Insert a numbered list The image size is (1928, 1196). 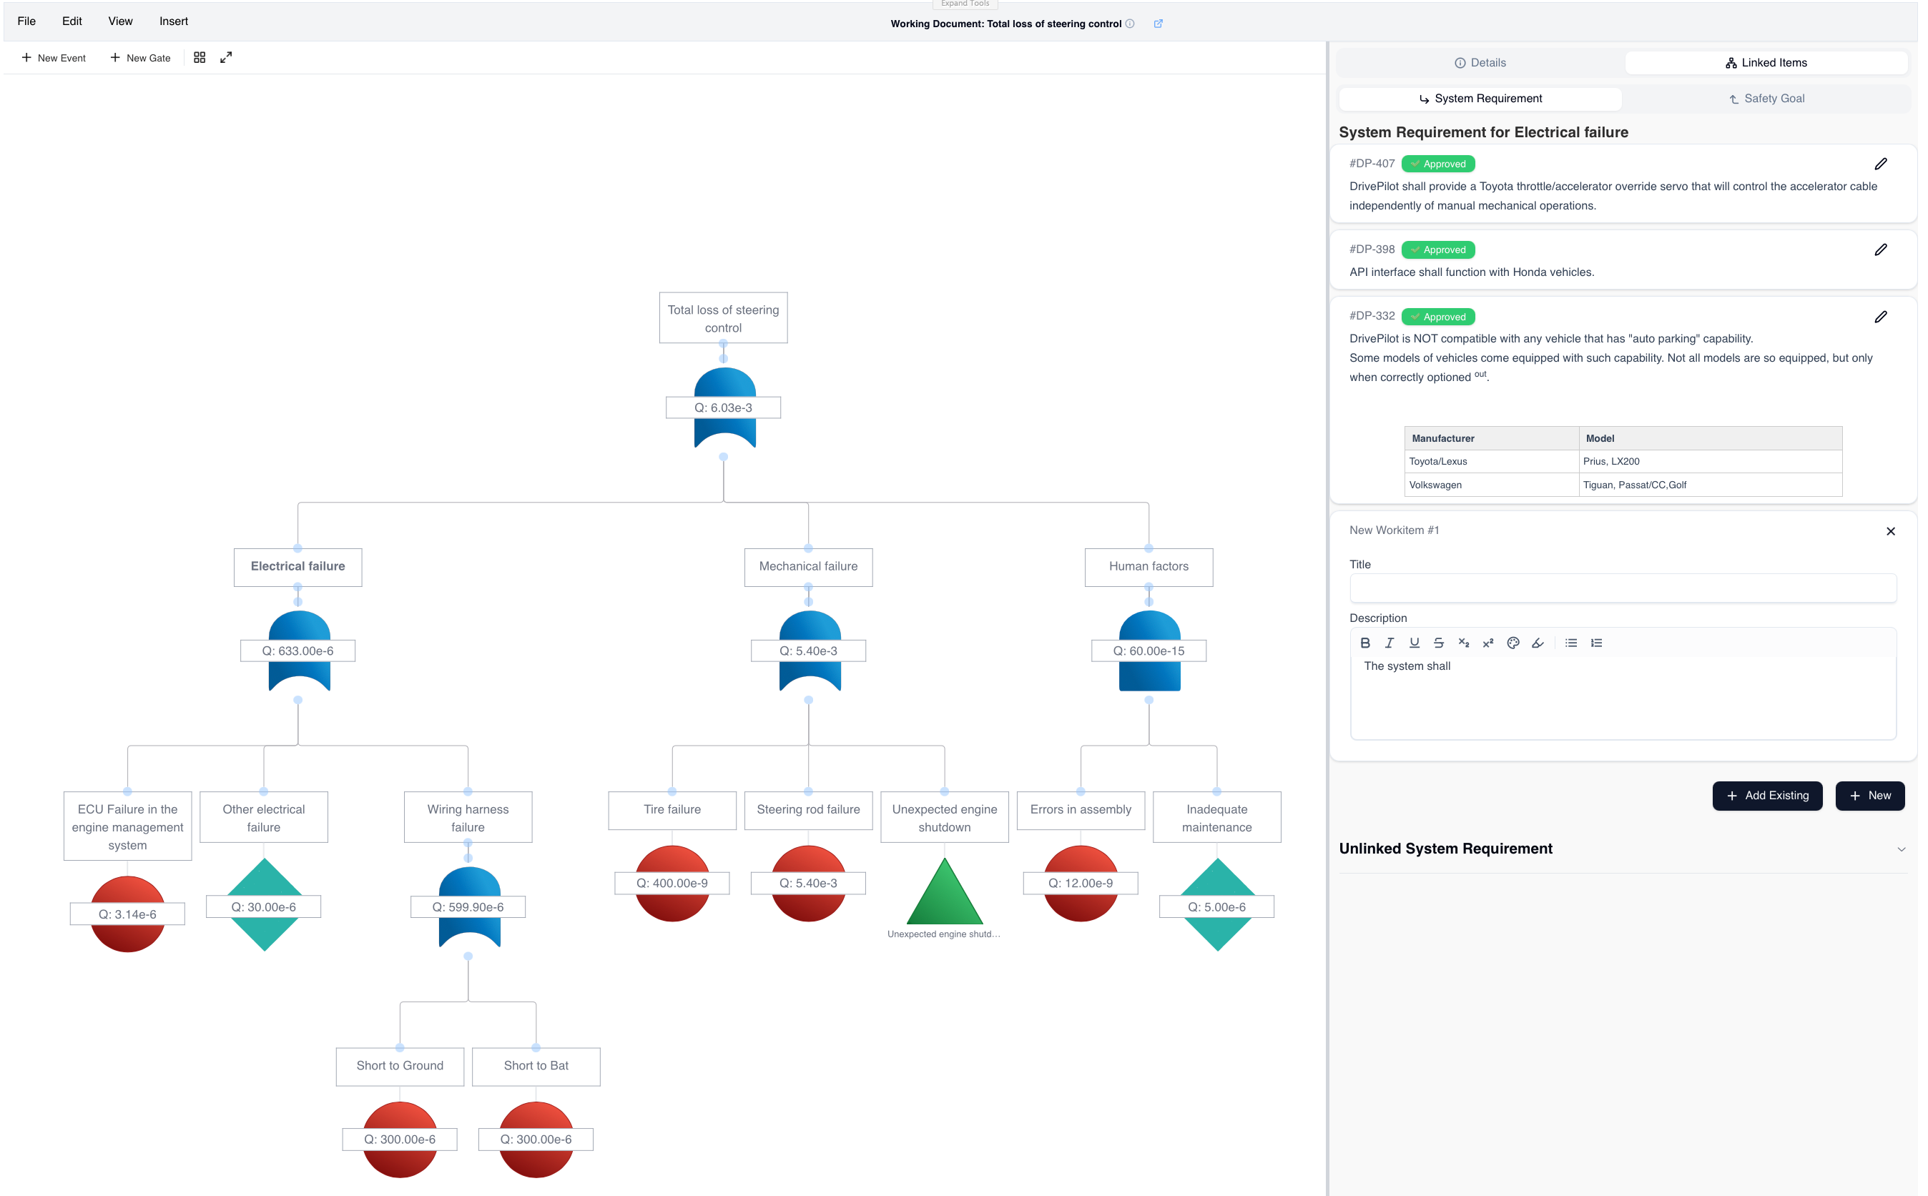1596,643
